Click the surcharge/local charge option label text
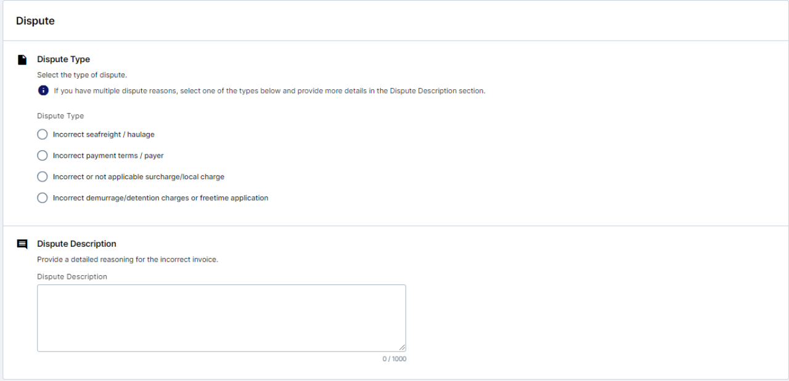Viewport: 789px width, 381px height. click(x=139, y=177)
